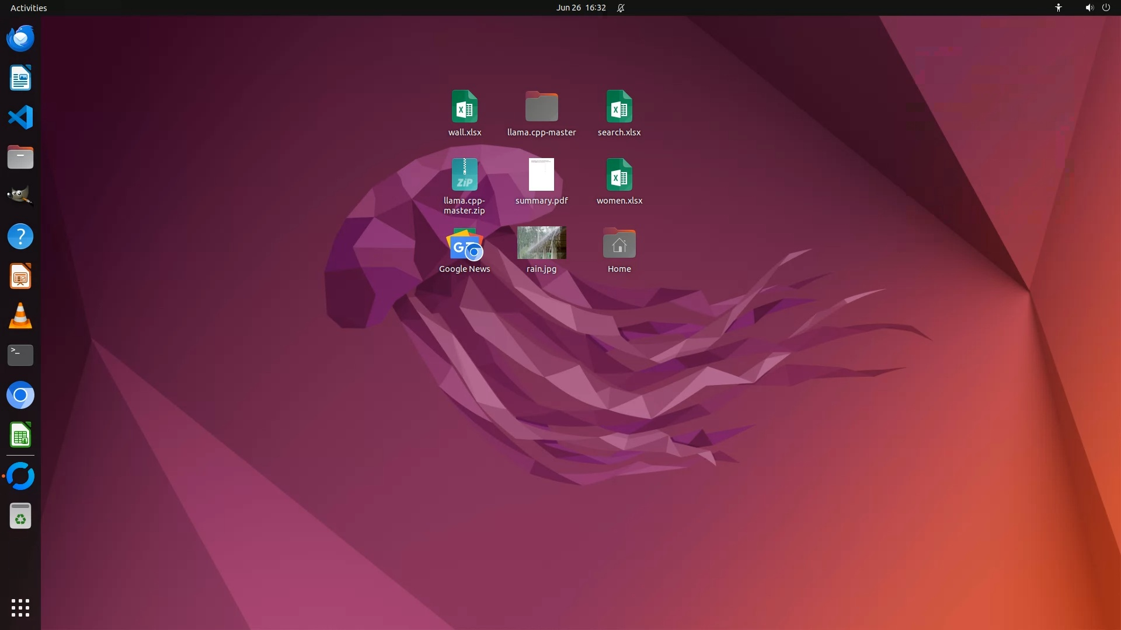Show Applications grid button
The image size is (1121, 630).
click(x=20, y=608)
